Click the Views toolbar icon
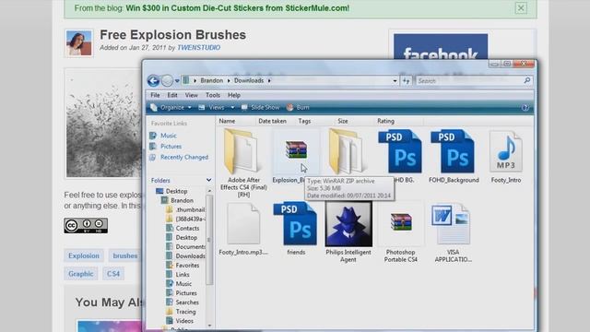This screenshot has height=332, width=590. pos(202,108)
